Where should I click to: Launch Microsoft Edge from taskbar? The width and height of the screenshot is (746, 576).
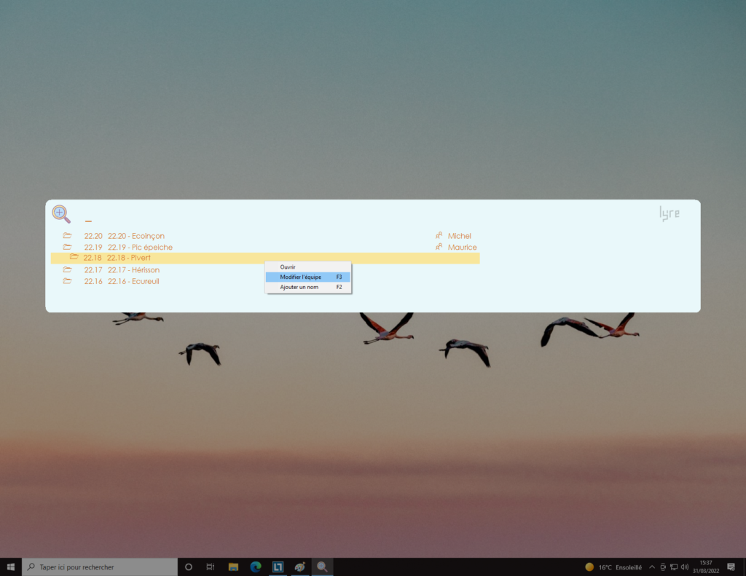click(256, 567)
